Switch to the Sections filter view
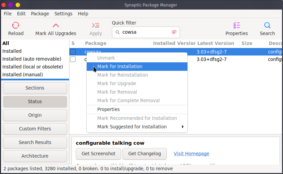Screen dimensions: 283x174 click(x=35, y=88)
